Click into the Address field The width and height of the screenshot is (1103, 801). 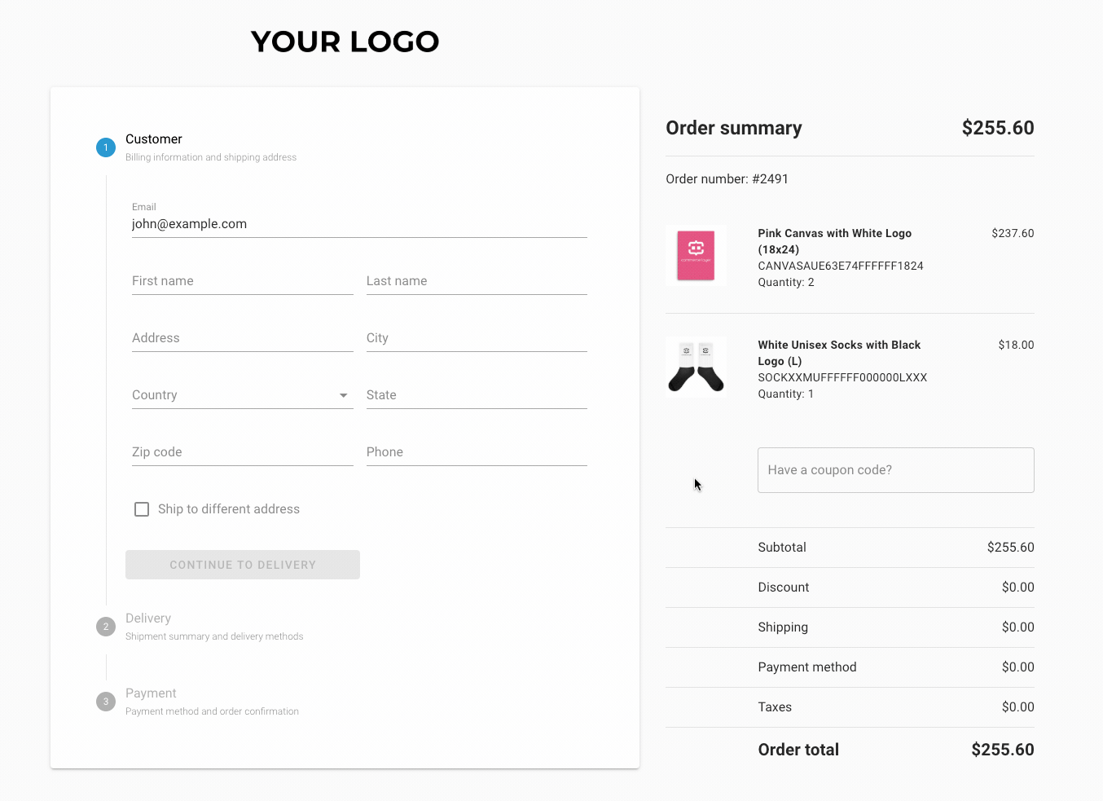[x=243, y=338]
